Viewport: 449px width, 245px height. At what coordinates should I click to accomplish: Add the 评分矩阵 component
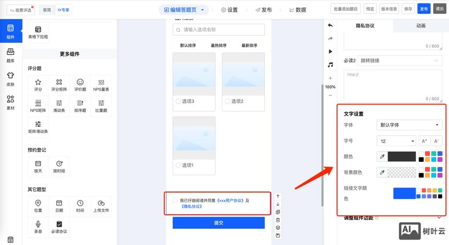59,85
